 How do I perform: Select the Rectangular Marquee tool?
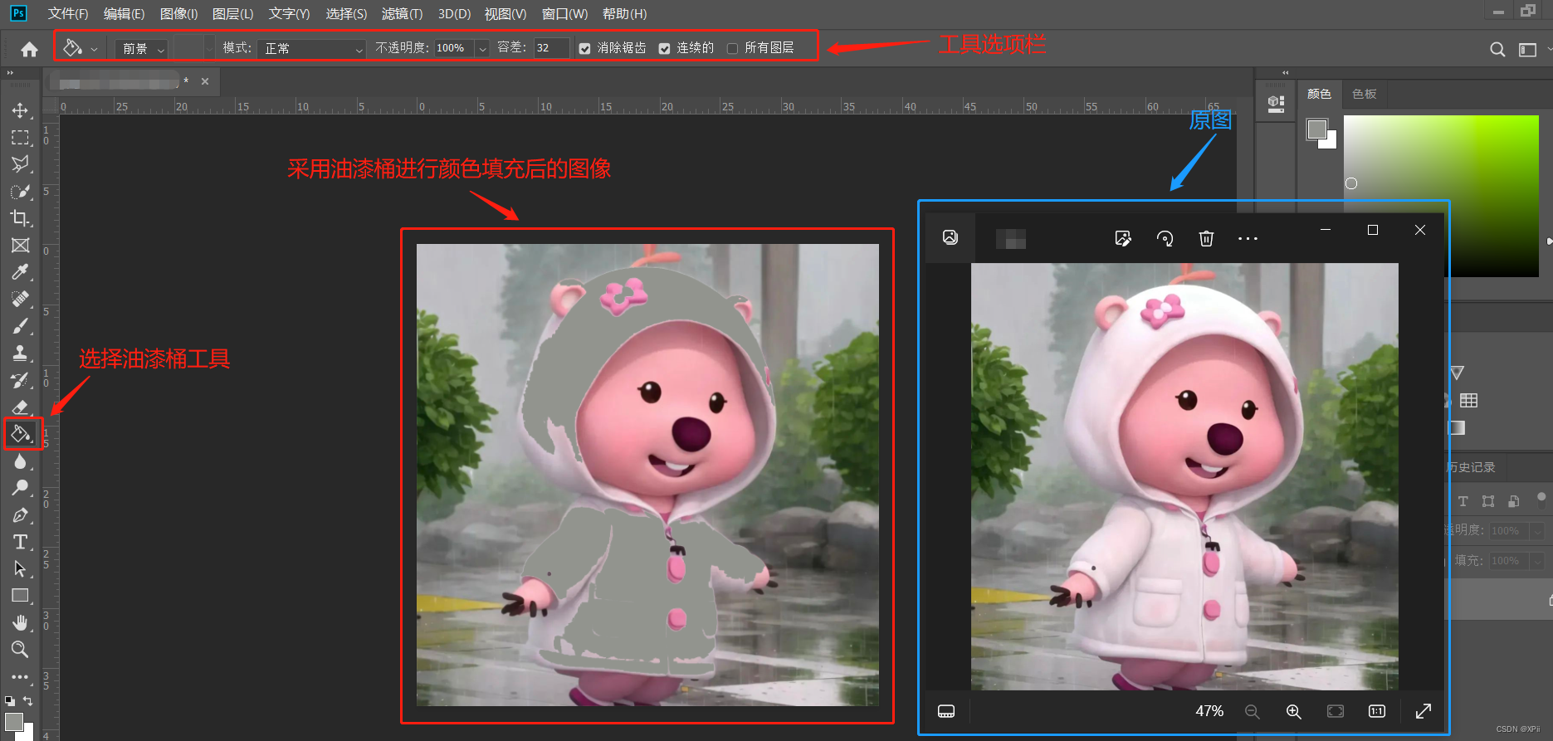[x=20, y=137]
